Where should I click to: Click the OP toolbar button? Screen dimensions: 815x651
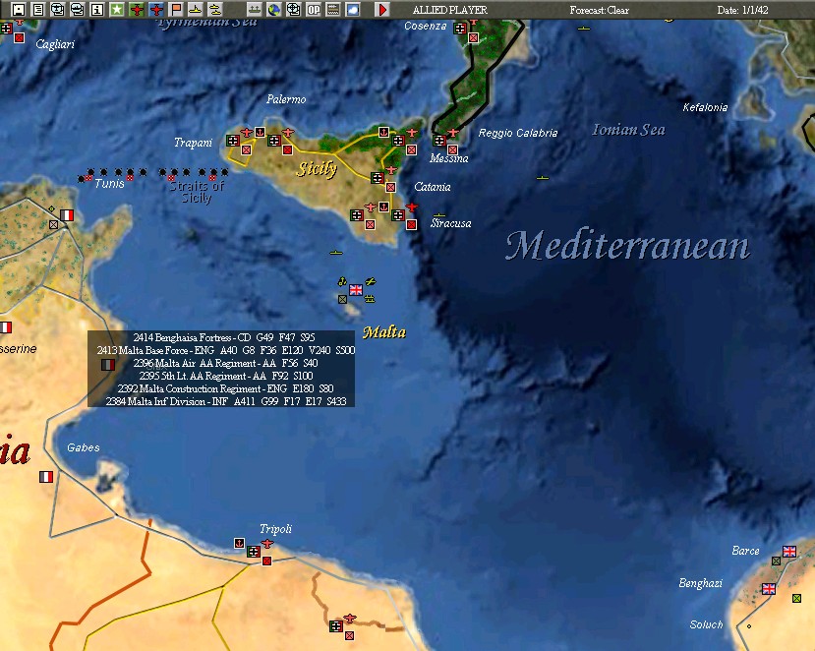coord(314,10)
